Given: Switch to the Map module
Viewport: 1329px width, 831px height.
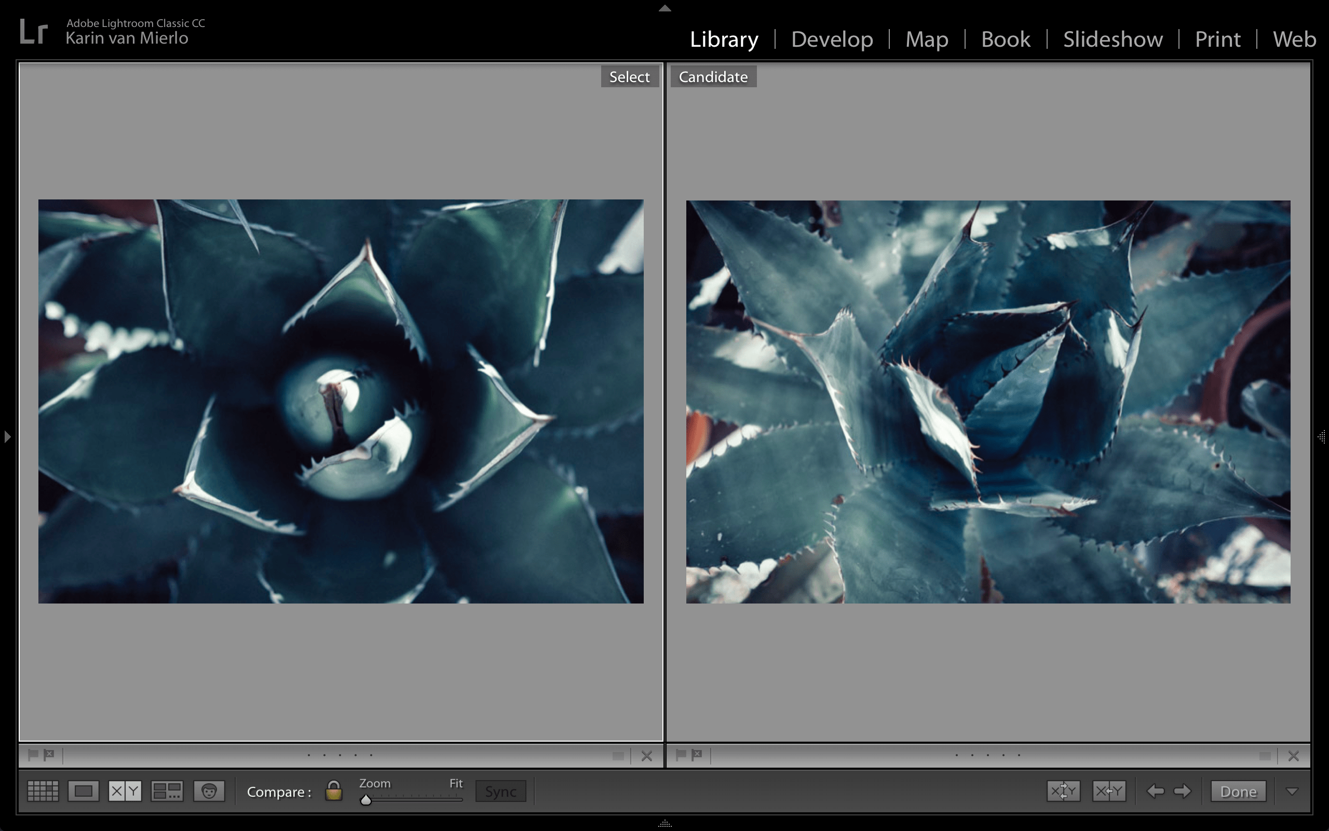Looking at the screenshot, I should pos(927,39).
